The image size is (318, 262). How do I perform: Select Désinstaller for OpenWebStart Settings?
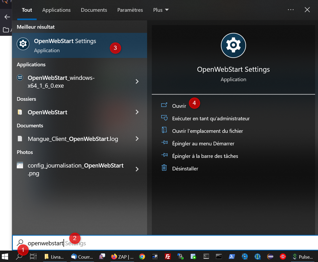[186, 168]
